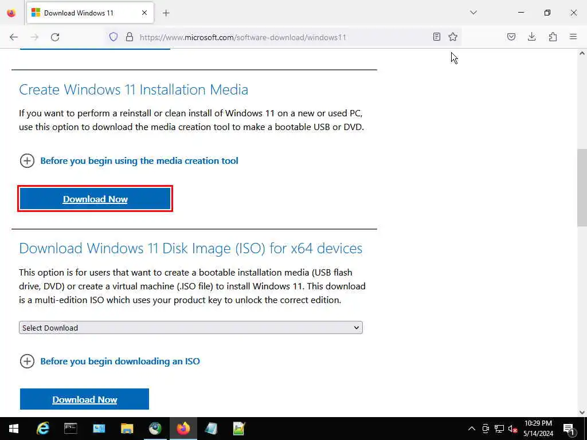Save page to Pocket
This screenshot has width=587, height=440.
[x=511, y=37]
